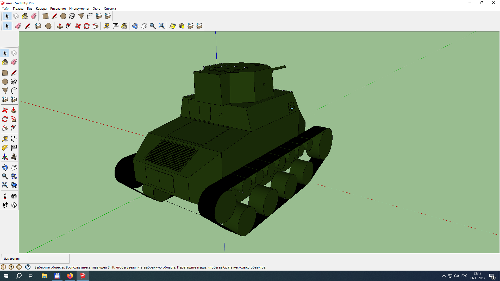Open the Рисование menu
This screenshot has width=500, height=281.
click(58, 9)
